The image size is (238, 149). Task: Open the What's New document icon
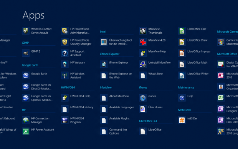click(x=143, y=76)
